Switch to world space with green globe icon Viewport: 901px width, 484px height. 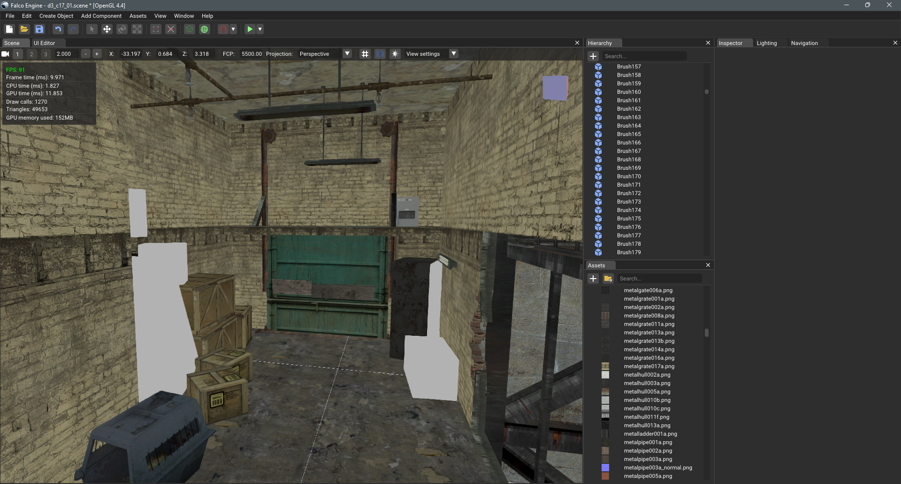[x=205, y=29]
